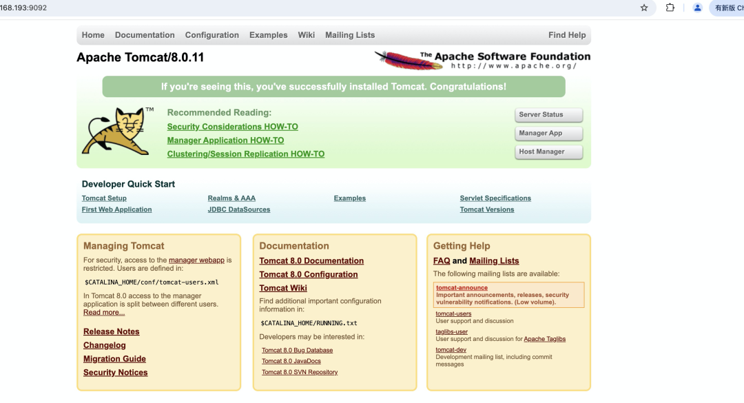Open Tomcat 8.0 Bug Database link
Screen dimensions: 744x403
297,351
